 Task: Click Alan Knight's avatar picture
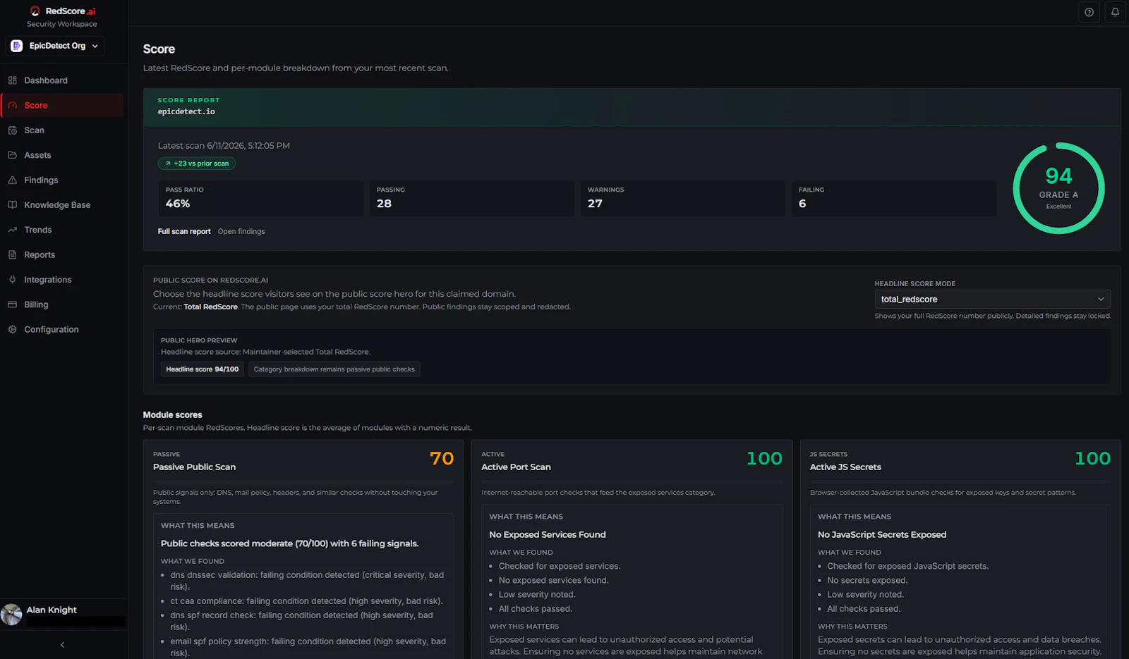tap(11, 615)
